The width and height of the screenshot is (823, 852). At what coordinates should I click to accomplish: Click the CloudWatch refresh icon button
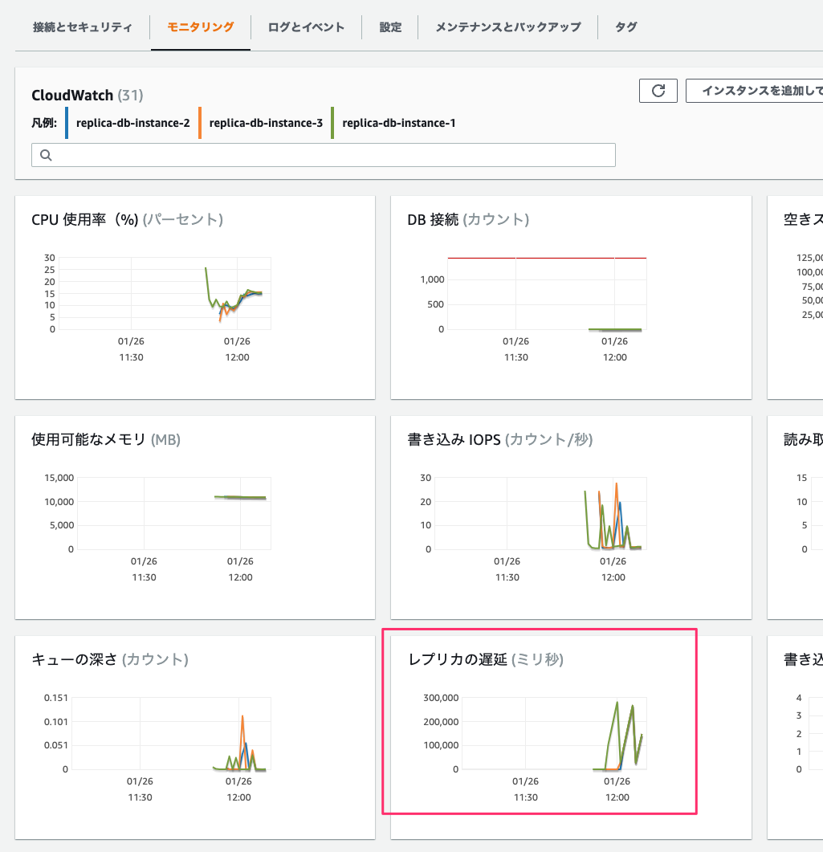(658, 91)
